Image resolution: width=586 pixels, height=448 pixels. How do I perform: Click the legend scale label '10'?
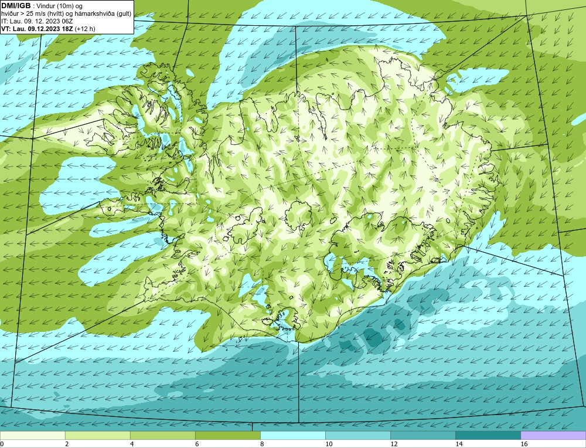point(329,444)
